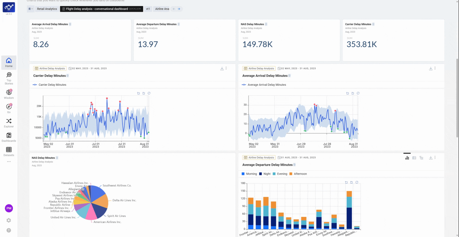Open Top Stories in the sidebar

tap(9, 78)
